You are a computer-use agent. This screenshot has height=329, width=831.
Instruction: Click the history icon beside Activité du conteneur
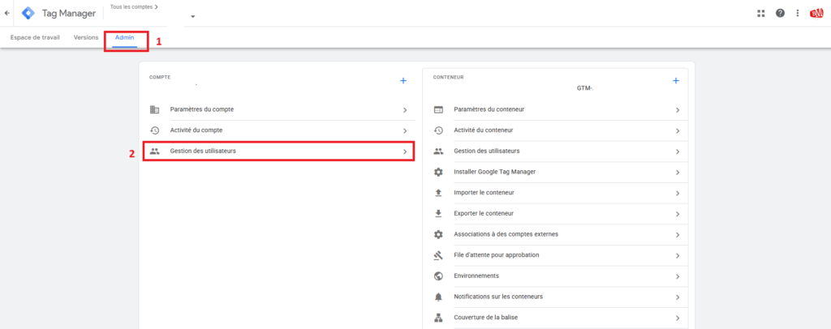point(438,130)
